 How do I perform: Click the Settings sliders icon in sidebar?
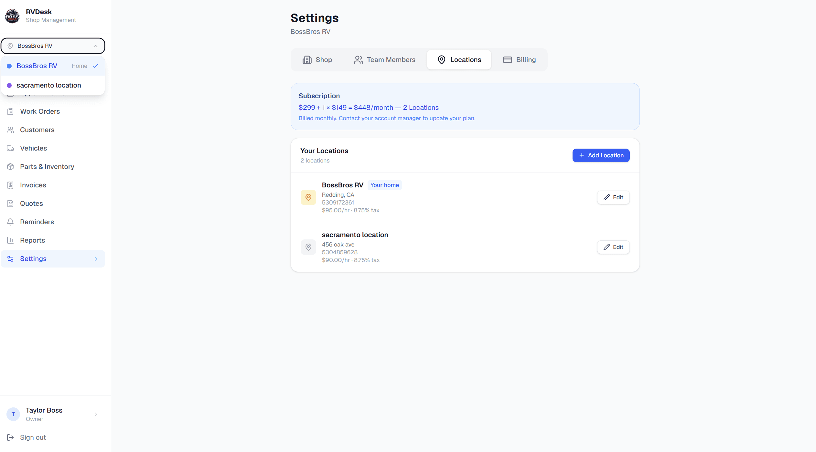[x=10, y=259]
